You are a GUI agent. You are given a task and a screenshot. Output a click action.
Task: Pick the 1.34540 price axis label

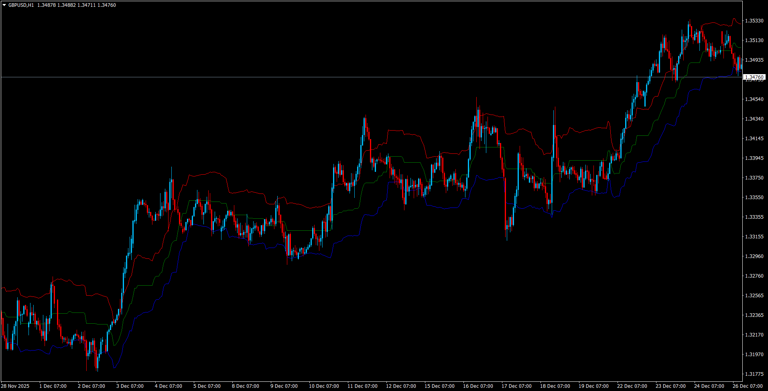click(754, 99)
